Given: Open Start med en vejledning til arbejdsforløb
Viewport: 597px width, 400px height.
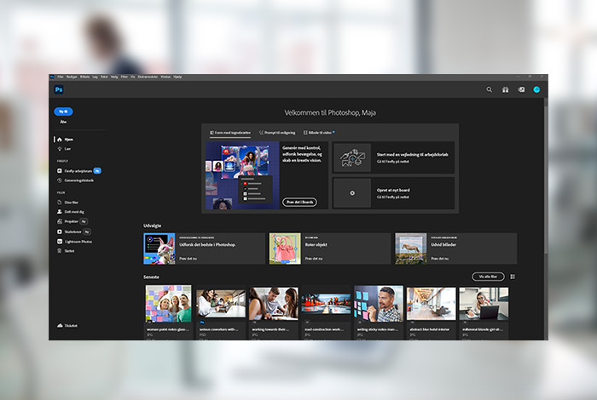Looking at the screenshot, I should coord(394,157).
